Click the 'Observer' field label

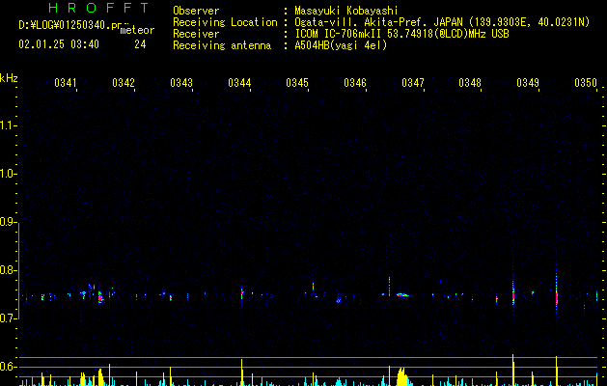[196, 11]
